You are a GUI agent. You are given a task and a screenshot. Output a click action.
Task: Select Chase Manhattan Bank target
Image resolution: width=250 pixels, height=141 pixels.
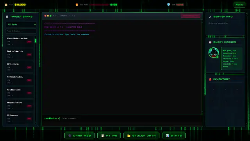[x=20, y=41]
